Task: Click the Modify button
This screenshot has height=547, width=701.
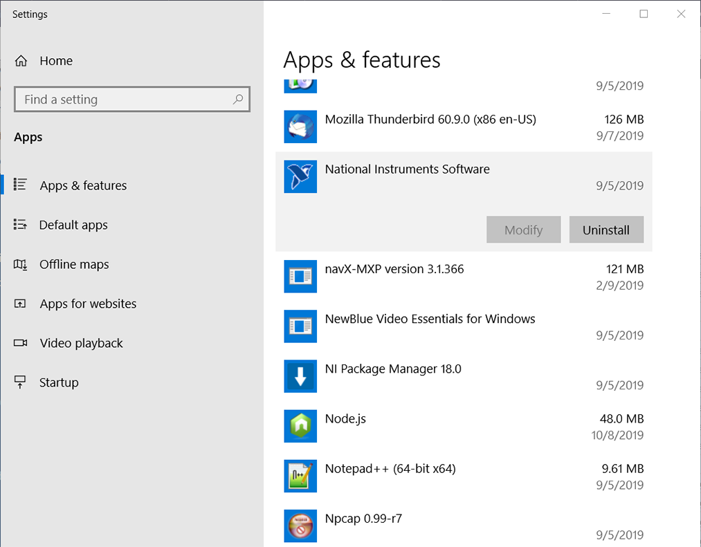Action: click(x=523, y=230)
